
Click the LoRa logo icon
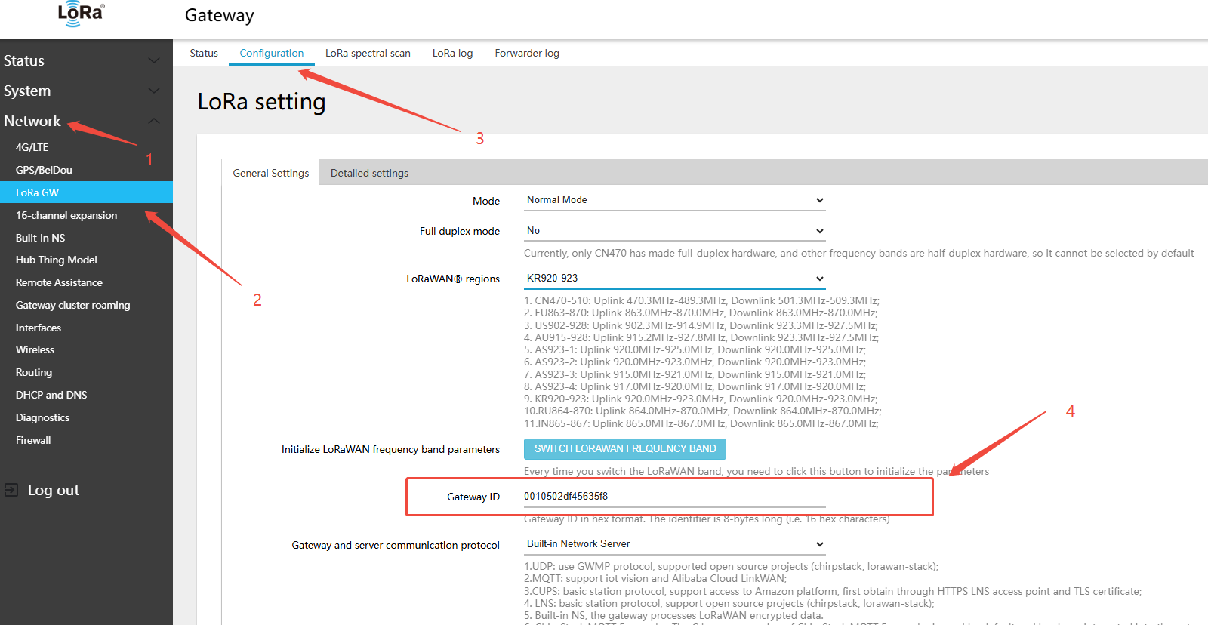81,14
